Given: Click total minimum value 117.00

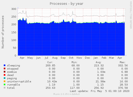Looking at the screenshot, I should [x=75, y=88].
